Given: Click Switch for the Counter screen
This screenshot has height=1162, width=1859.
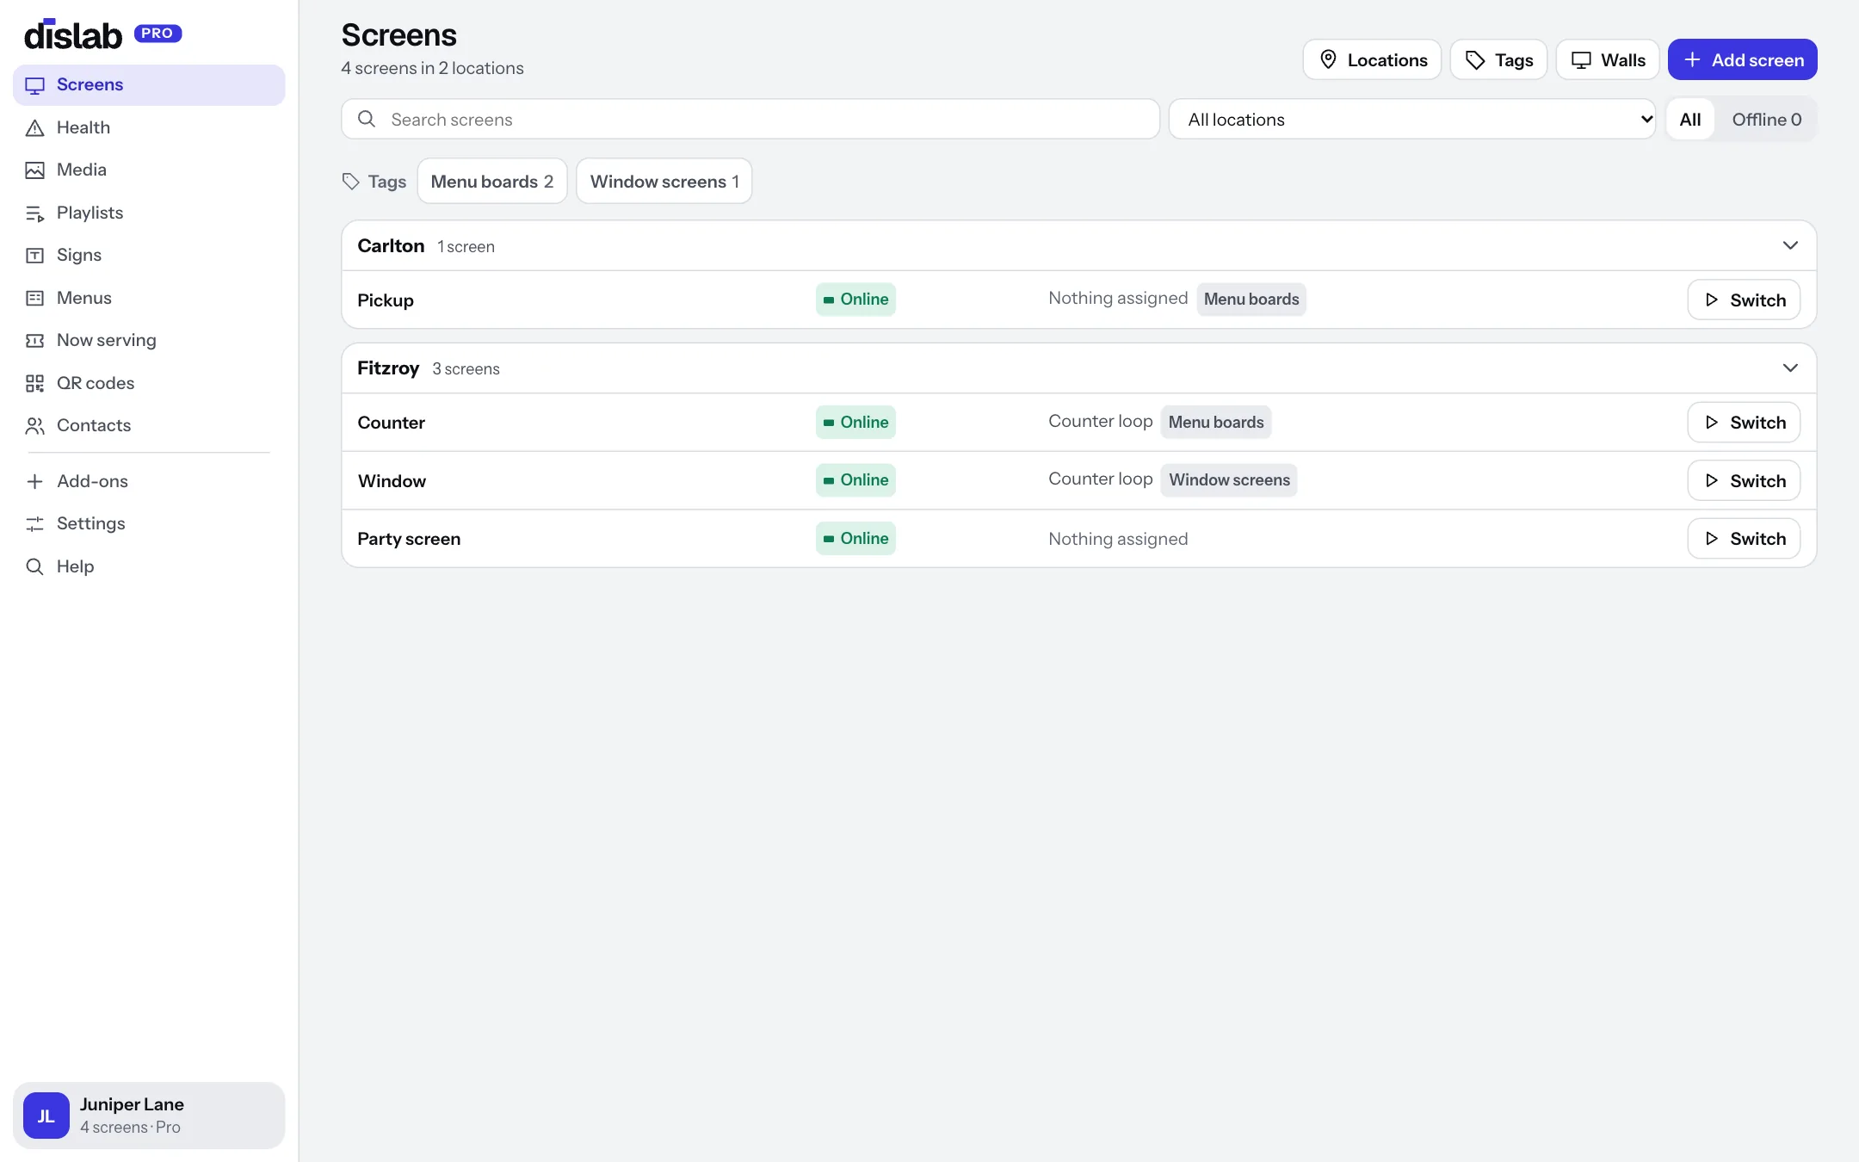Looking at the screenshot, I should (1744, 423).
